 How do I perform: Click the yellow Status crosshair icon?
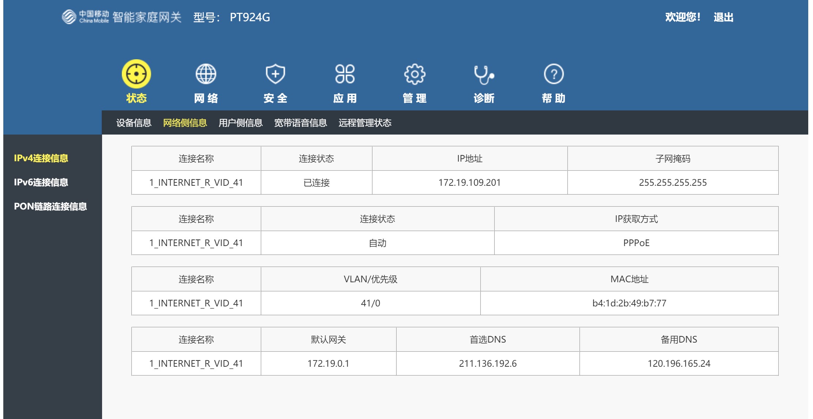136,74
